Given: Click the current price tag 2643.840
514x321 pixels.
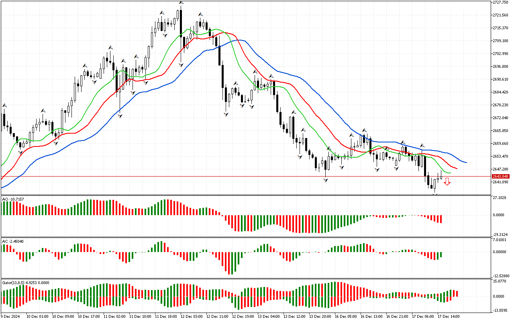Looking at the screenshot, I should [500, 177].
